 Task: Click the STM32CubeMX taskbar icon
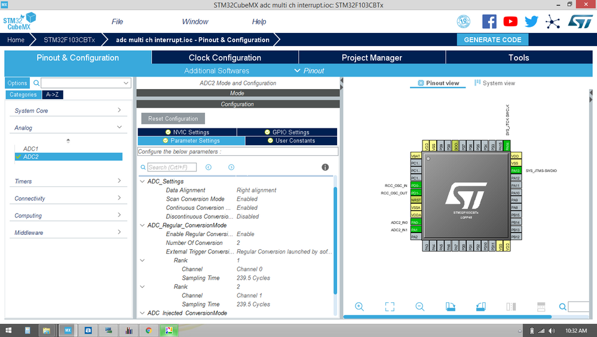tap(68, 330)
